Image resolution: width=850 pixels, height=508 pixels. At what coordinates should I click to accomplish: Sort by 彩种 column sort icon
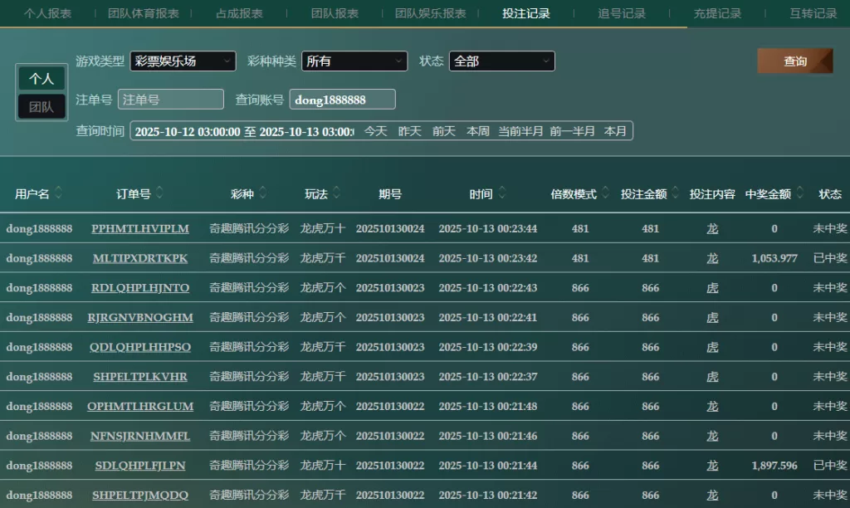(x=262, y=193)
